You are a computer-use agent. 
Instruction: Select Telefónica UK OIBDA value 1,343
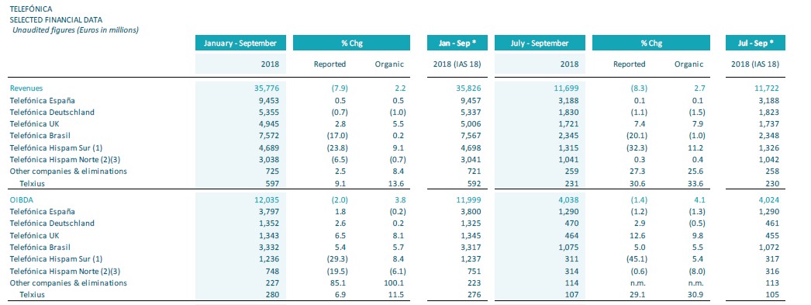point(269,235)
